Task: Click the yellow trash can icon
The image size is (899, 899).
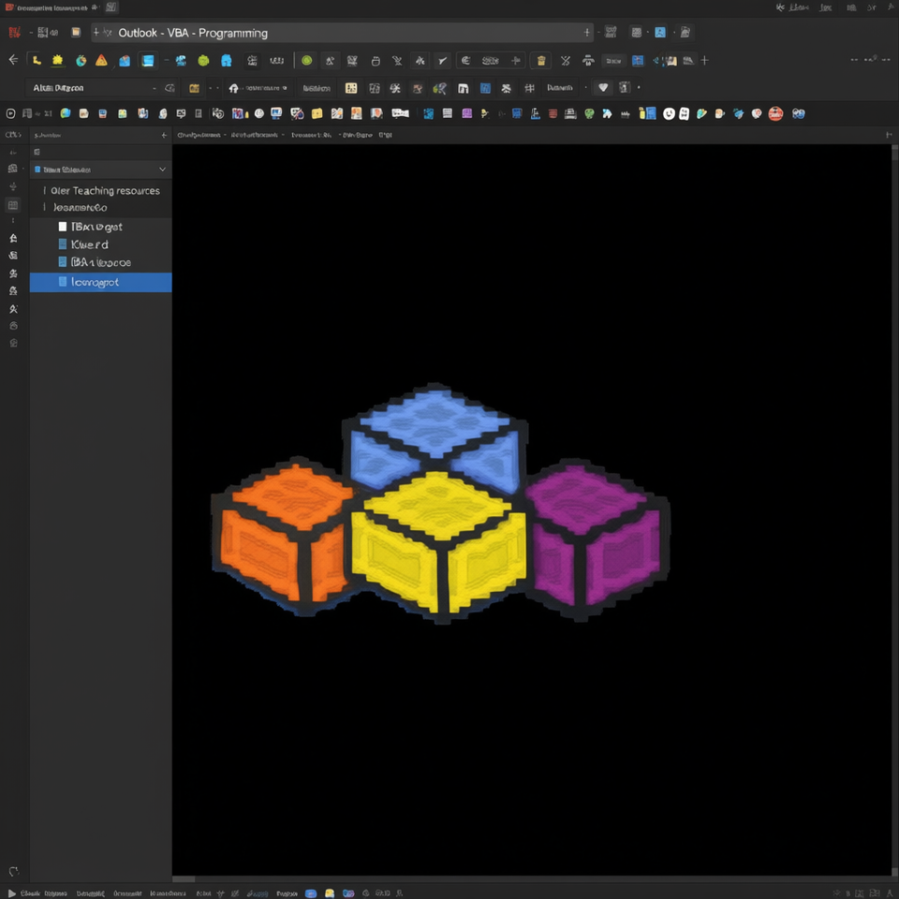Action: click(x=540, y=60)
